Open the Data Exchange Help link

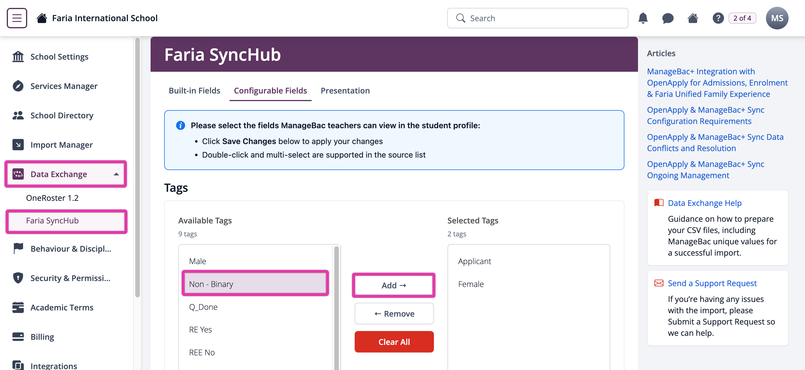point(704,203)
